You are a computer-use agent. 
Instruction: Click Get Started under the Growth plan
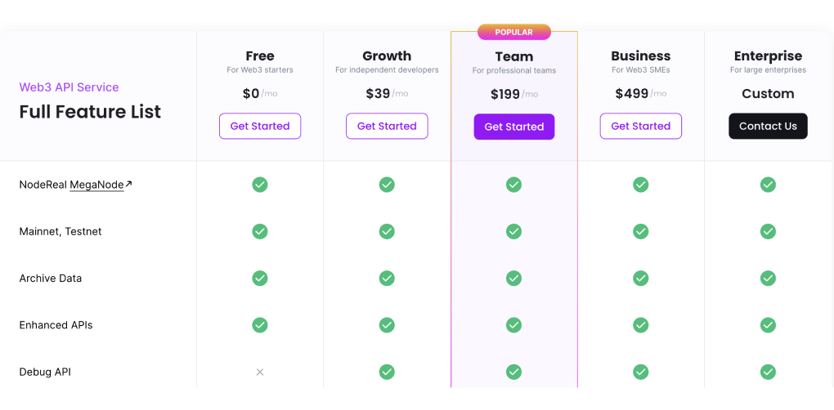[387, 127]
